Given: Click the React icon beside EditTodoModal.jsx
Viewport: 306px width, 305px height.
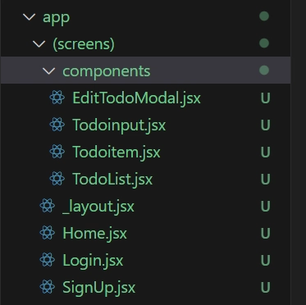Looking at the screenshot, I should pos(57,98).
